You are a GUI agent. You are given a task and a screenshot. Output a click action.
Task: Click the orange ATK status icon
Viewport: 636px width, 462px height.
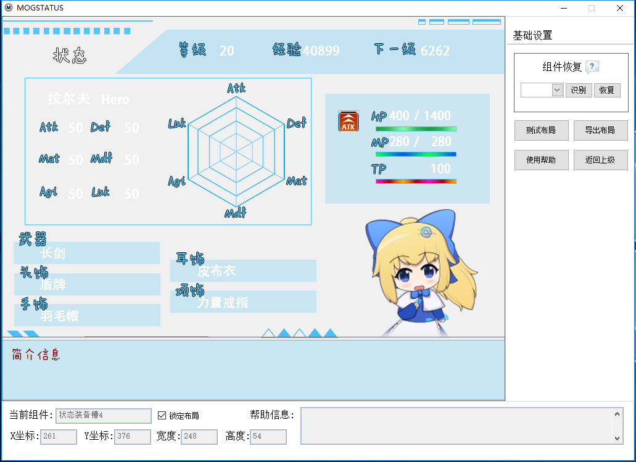[349, 122]
